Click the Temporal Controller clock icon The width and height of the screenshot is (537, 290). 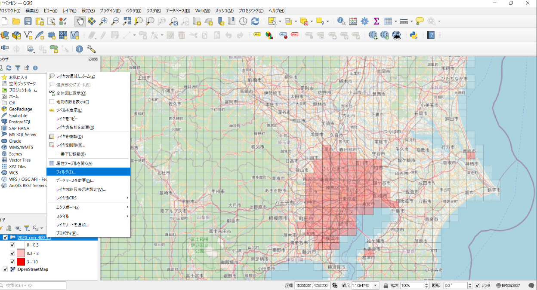pos(244,21)
